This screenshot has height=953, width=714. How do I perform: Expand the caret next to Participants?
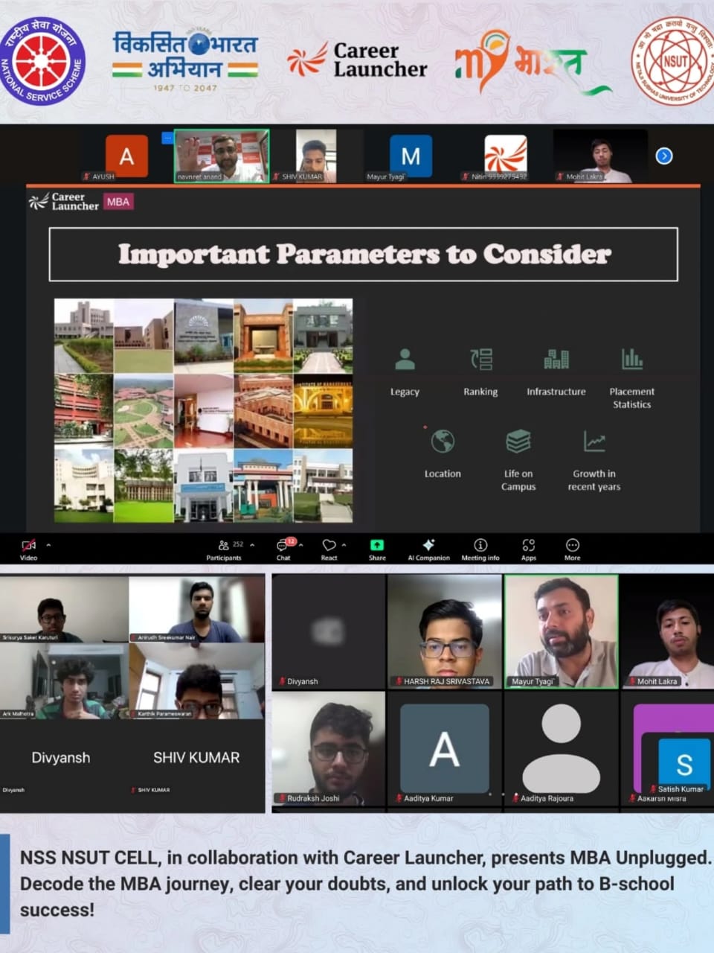tap(252, 545)
